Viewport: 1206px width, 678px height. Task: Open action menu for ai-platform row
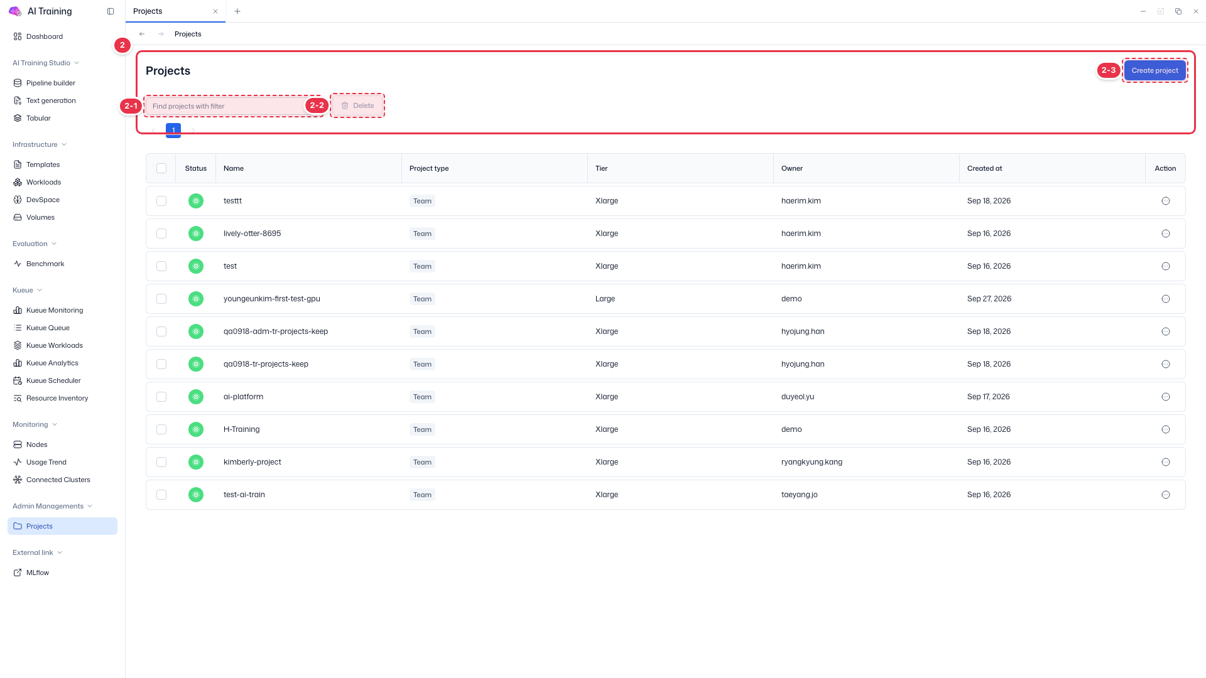click(1166, 397)
